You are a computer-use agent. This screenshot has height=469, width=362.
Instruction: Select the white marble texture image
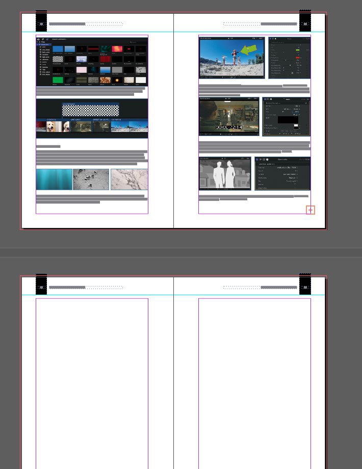pos(129,179)
